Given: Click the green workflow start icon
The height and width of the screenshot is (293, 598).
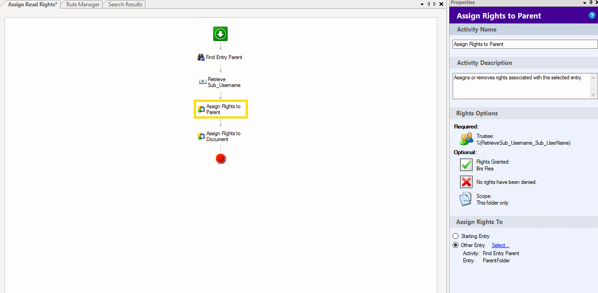Looking at the screenshot, I should click(x=220, y=34).
